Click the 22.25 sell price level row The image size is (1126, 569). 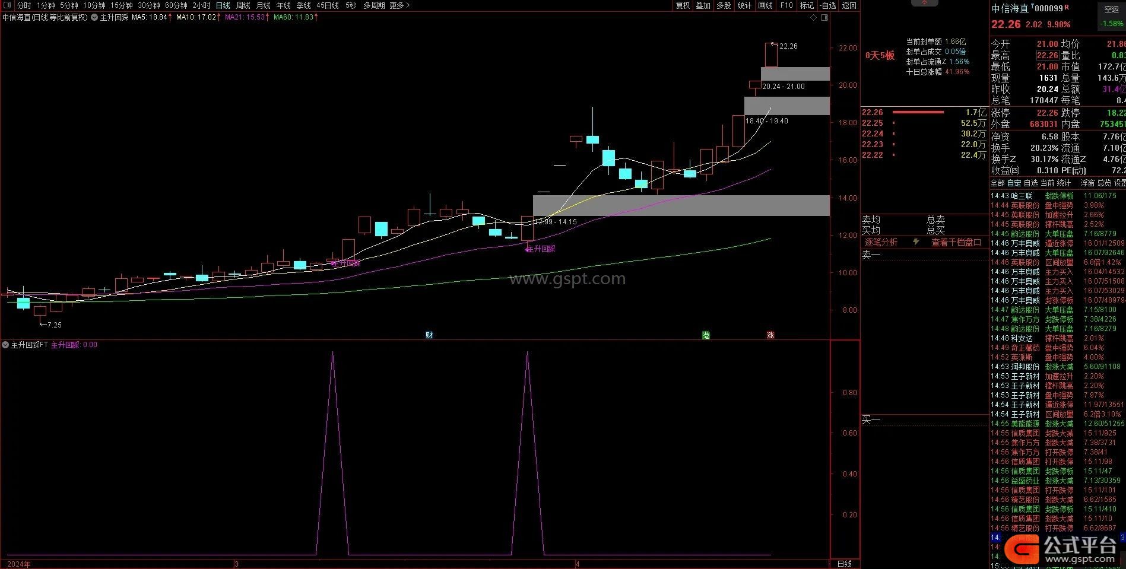point(924,123)
